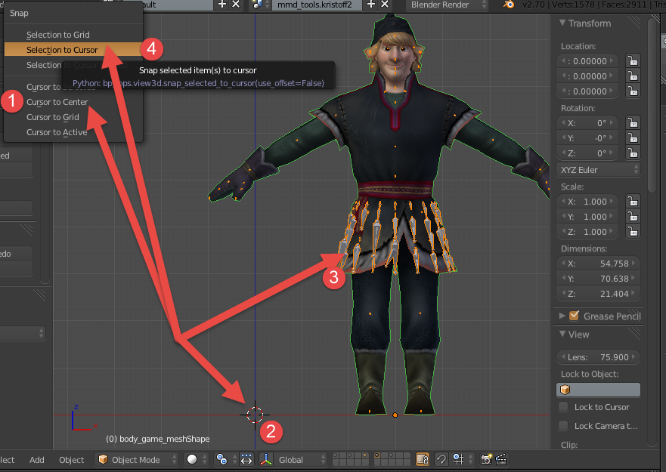Add new scene with plus beside mmd_tools.kristoff2
Viewport: 666px width, 472px height.
[x=371, y=5]
